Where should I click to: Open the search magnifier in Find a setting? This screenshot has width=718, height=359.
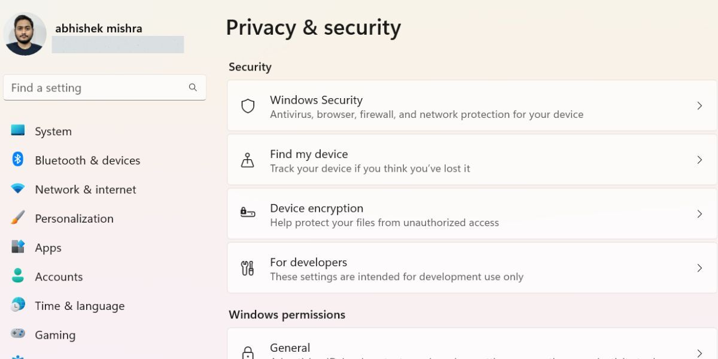point(193,87)
